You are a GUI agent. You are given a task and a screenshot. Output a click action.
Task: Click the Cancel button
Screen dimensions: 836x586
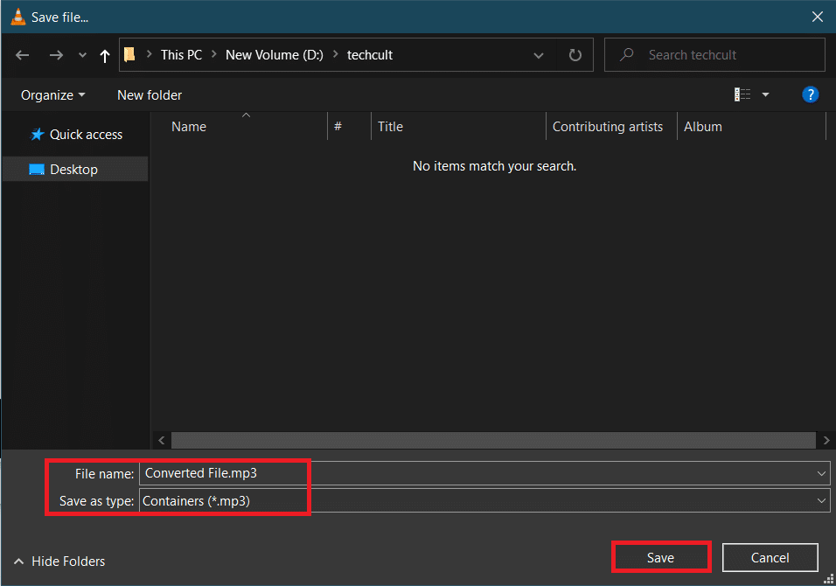click(770, 558)
